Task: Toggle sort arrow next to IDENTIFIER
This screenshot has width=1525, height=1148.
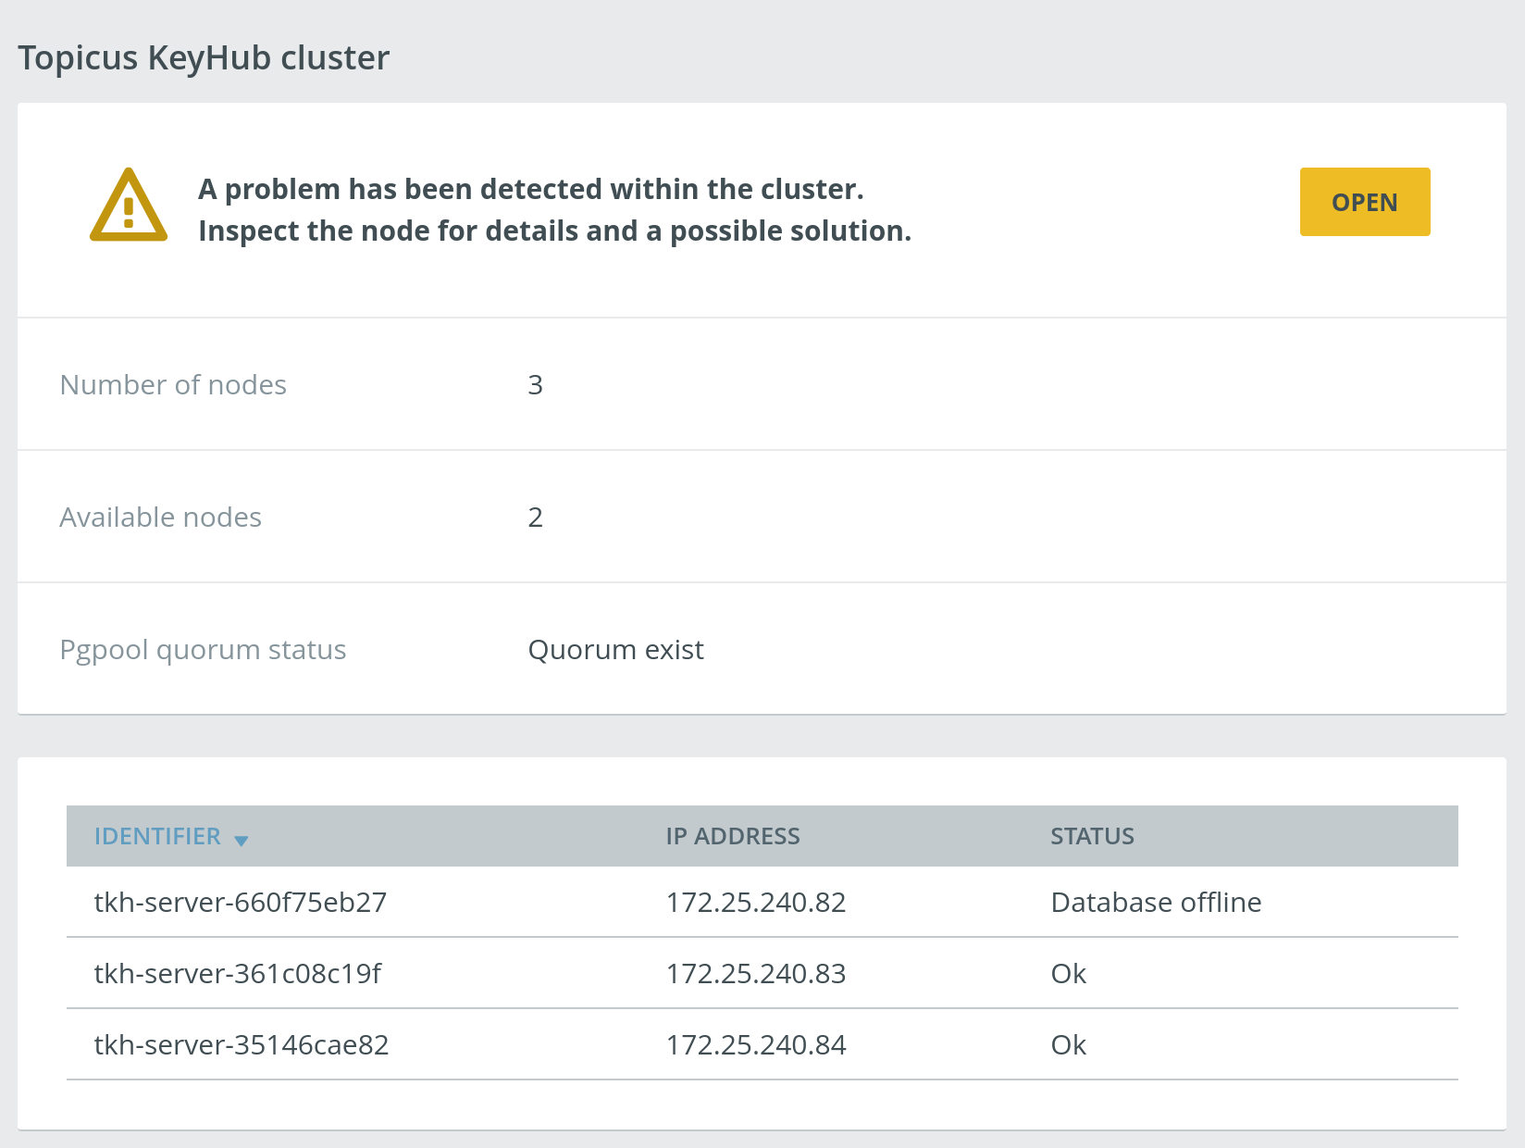Action: 242,841
